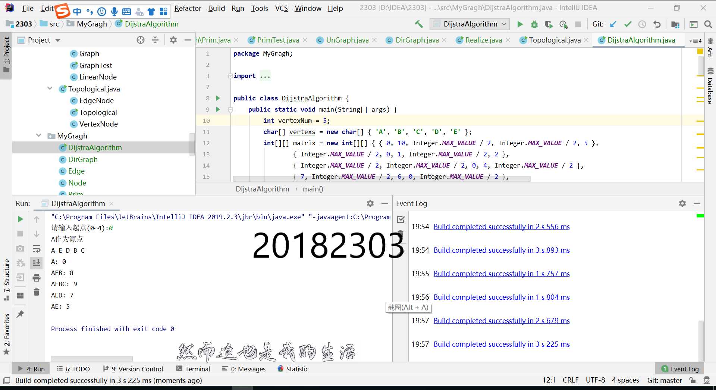Open Project Structure icon in toolbar
The height and width of the screenshot is (390, 716).
point(675,24)
